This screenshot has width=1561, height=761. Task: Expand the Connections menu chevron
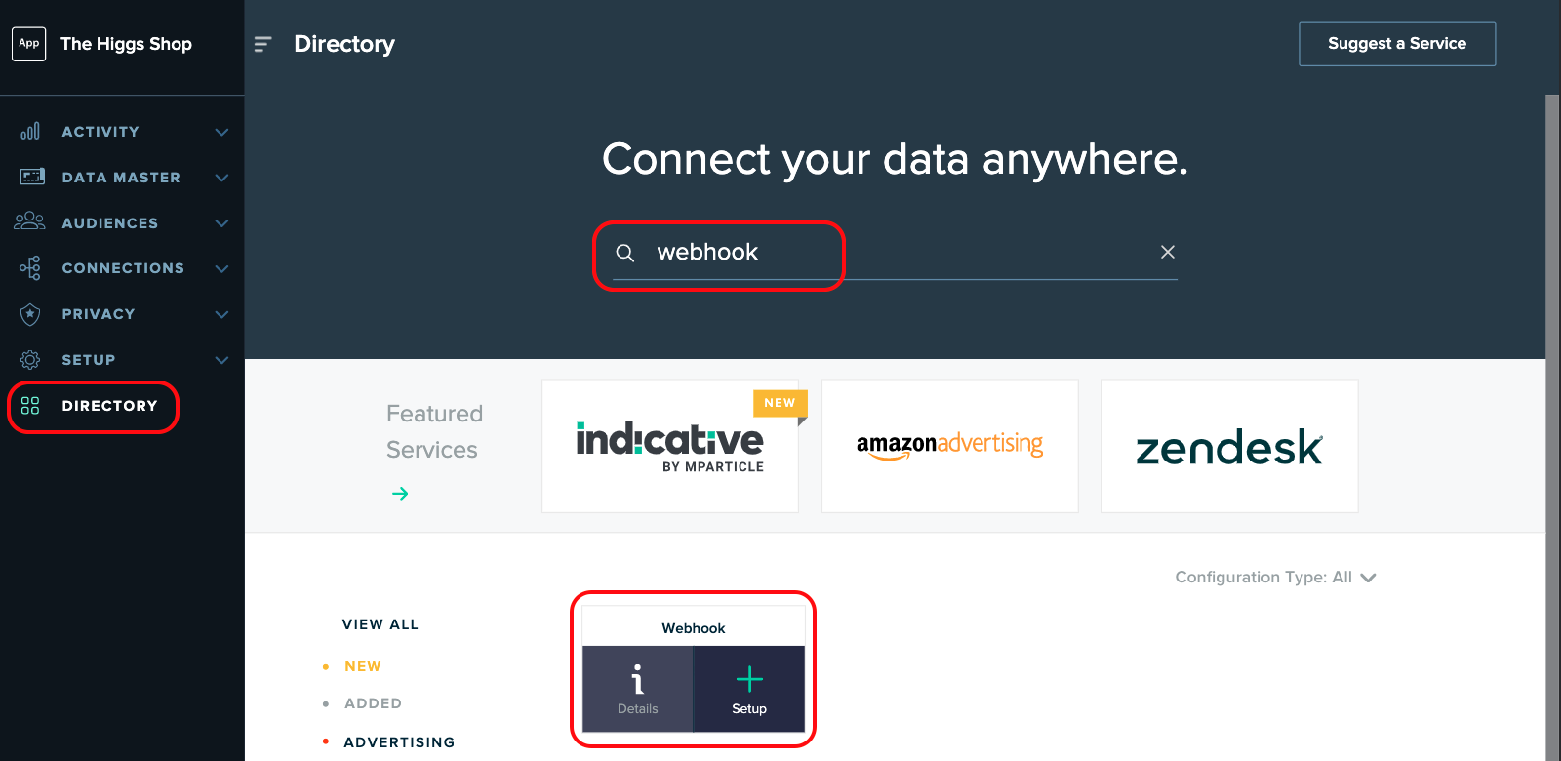coord(221,268)
